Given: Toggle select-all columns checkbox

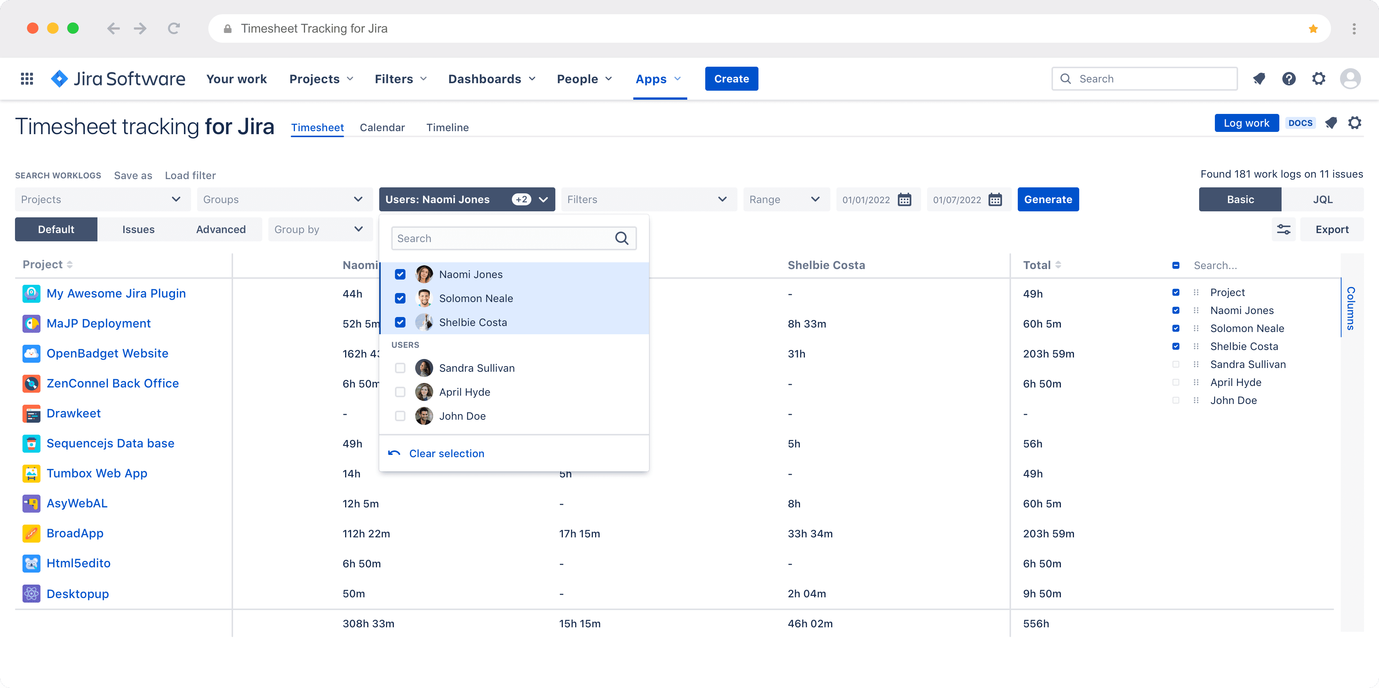Looking at the screenshot, I should (1176, 265).
